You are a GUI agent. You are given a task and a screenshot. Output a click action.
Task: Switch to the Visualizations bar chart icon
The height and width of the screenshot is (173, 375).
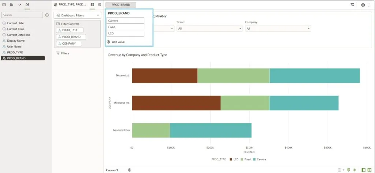click(12, 5)
